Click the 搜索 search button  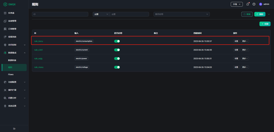pyautogui.click(x=247, y=14)
